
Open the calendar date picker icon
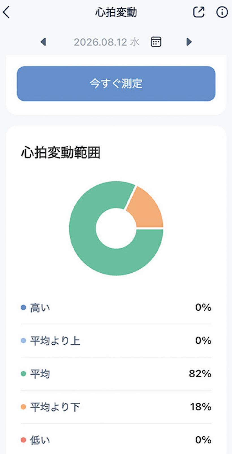click(x=156, y=42)
